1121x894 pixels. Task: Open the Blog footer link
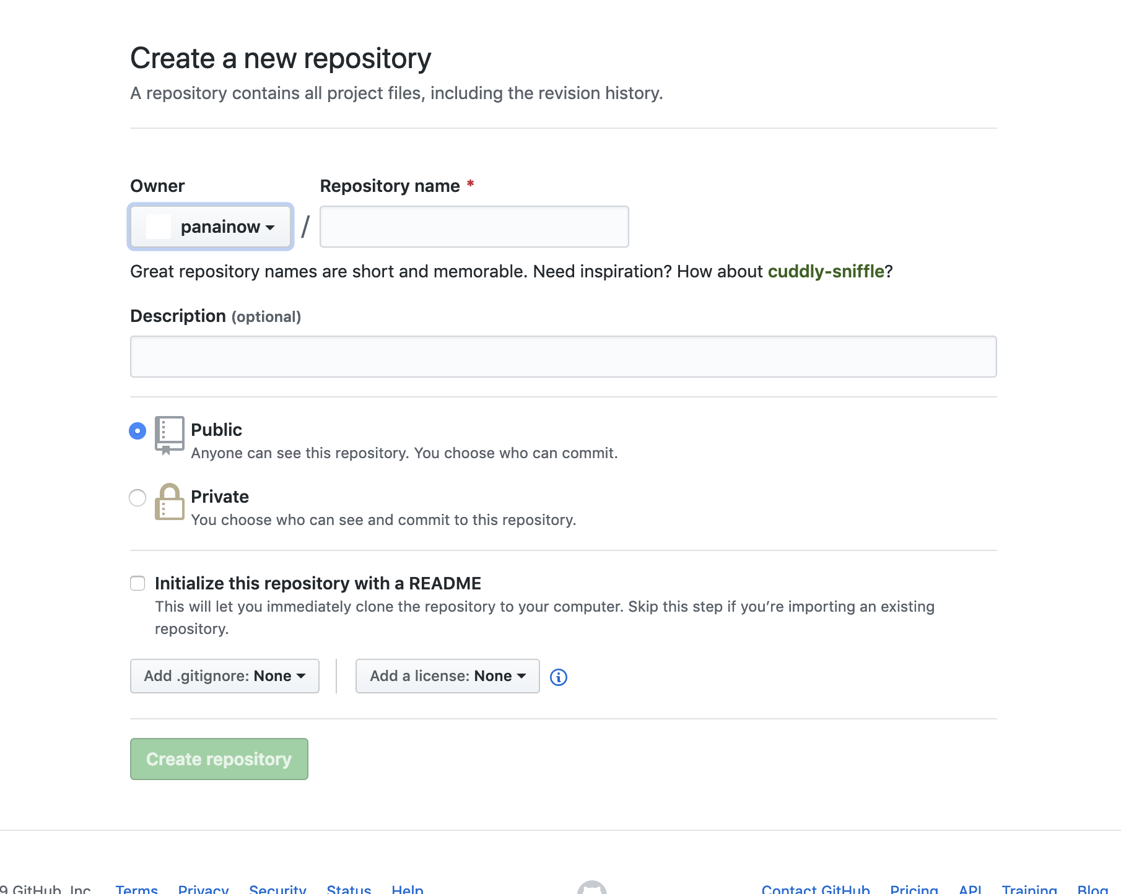1093,889
